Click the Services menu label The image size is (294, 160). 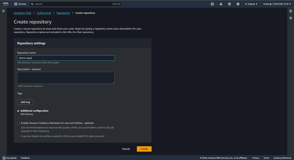tap(22, 4)
